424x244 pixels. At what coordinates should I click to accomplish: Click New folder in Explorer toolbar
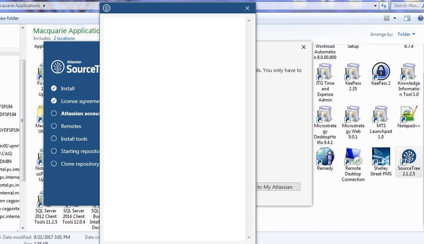[x=9, y=18]
